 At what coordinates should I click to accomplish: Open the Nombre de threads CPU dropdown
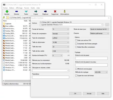click(57, 56)
